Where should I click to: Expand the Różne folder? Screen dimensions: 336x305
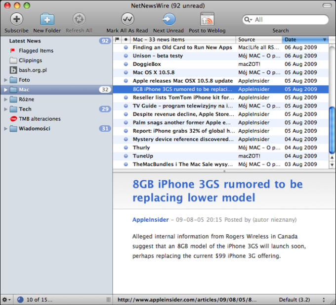[5, 99]
